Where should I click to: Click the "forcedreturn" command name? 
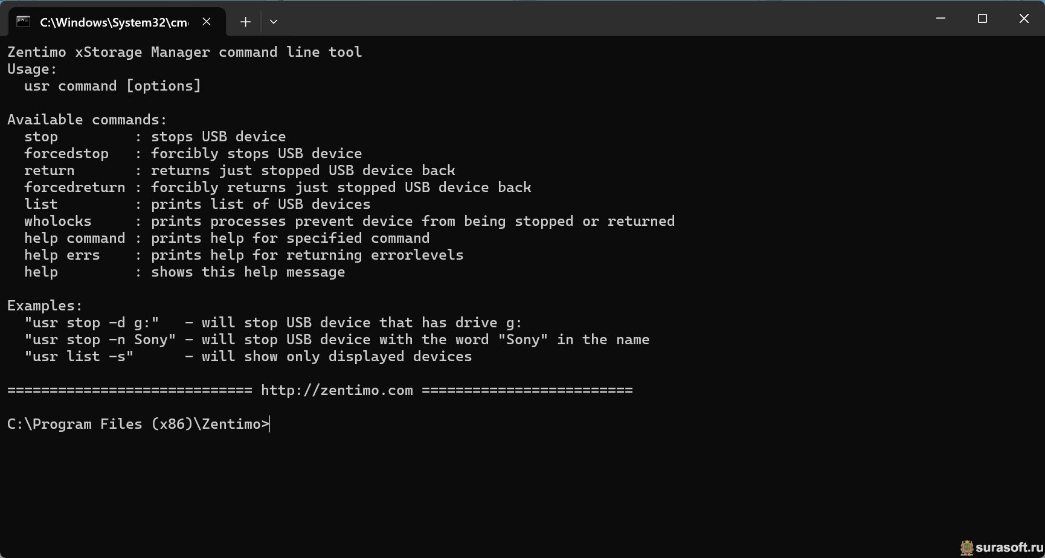coord(75,187)
